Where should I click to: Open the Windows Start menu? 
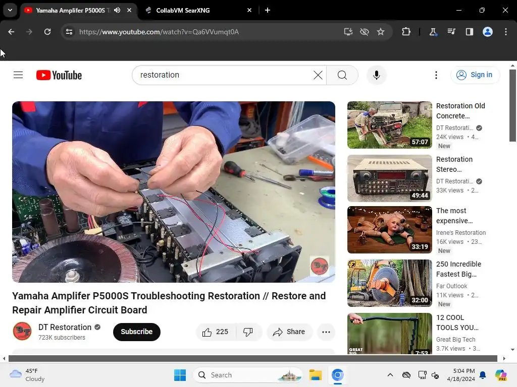point(180,375)
